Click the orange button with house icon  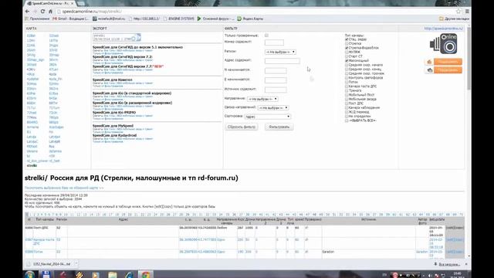[x=444, y=62]
